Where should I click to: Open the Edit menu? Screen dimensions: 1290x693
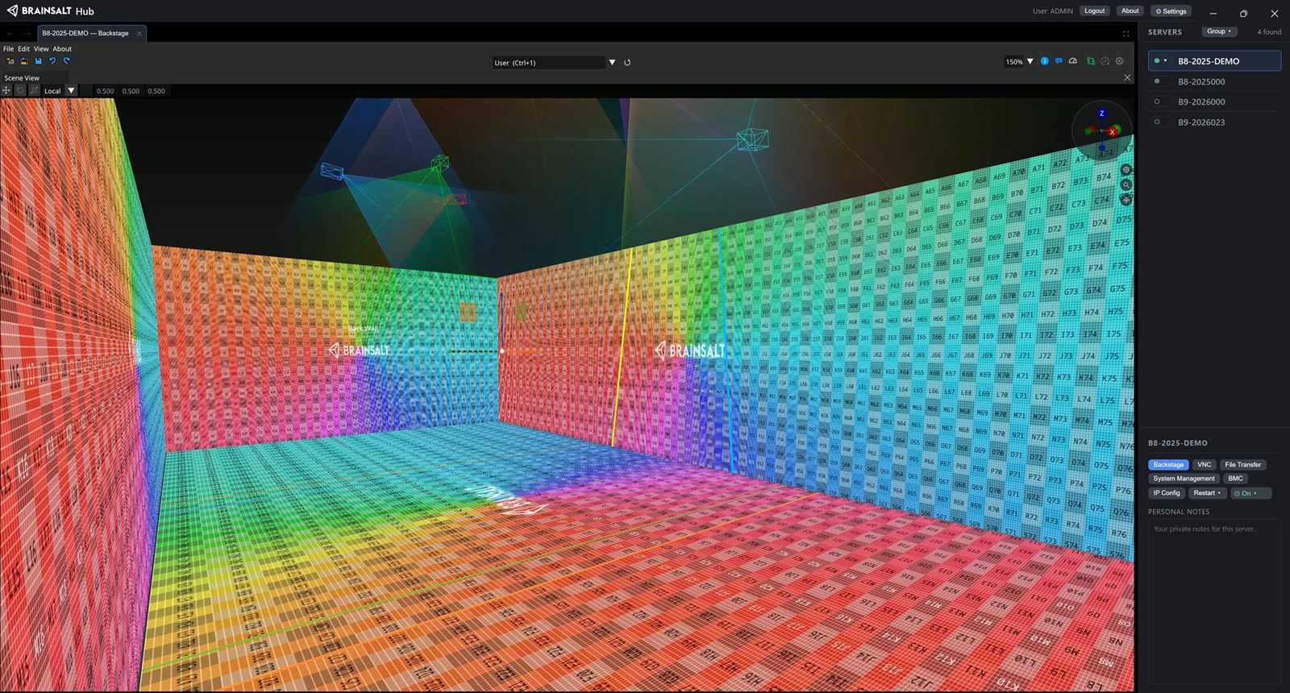[x=23, y=48]
